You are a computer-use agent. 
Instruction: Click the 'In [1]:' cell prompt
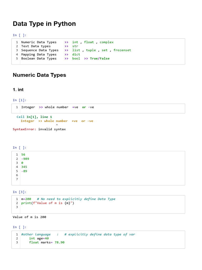[x=19, y=100]
